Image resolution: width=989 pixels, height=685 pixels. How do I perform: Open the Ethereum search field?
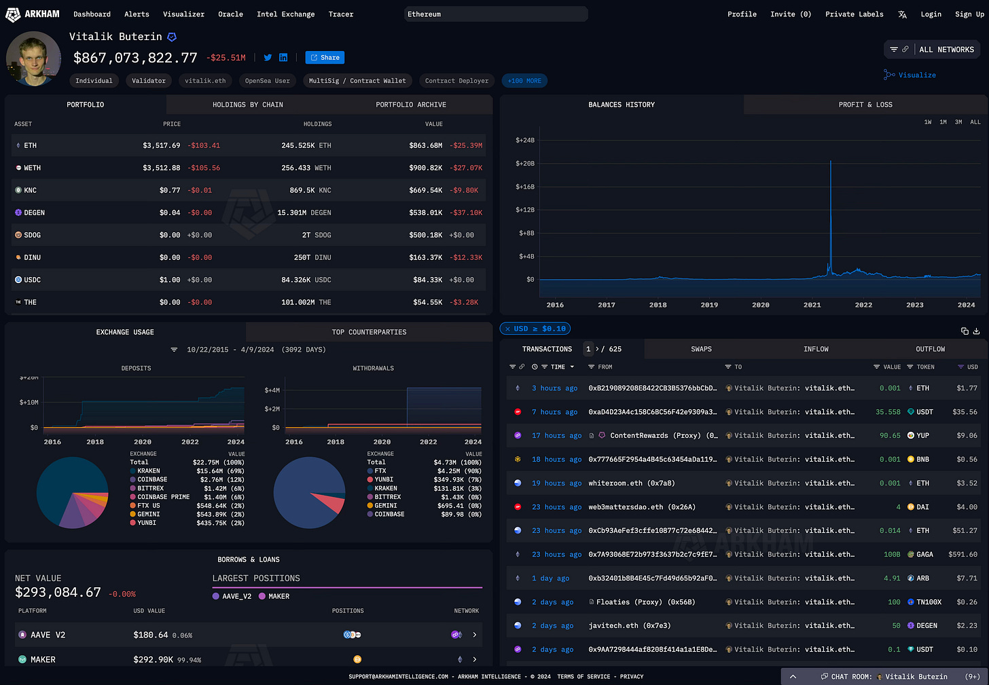click(x=496, y=14)
